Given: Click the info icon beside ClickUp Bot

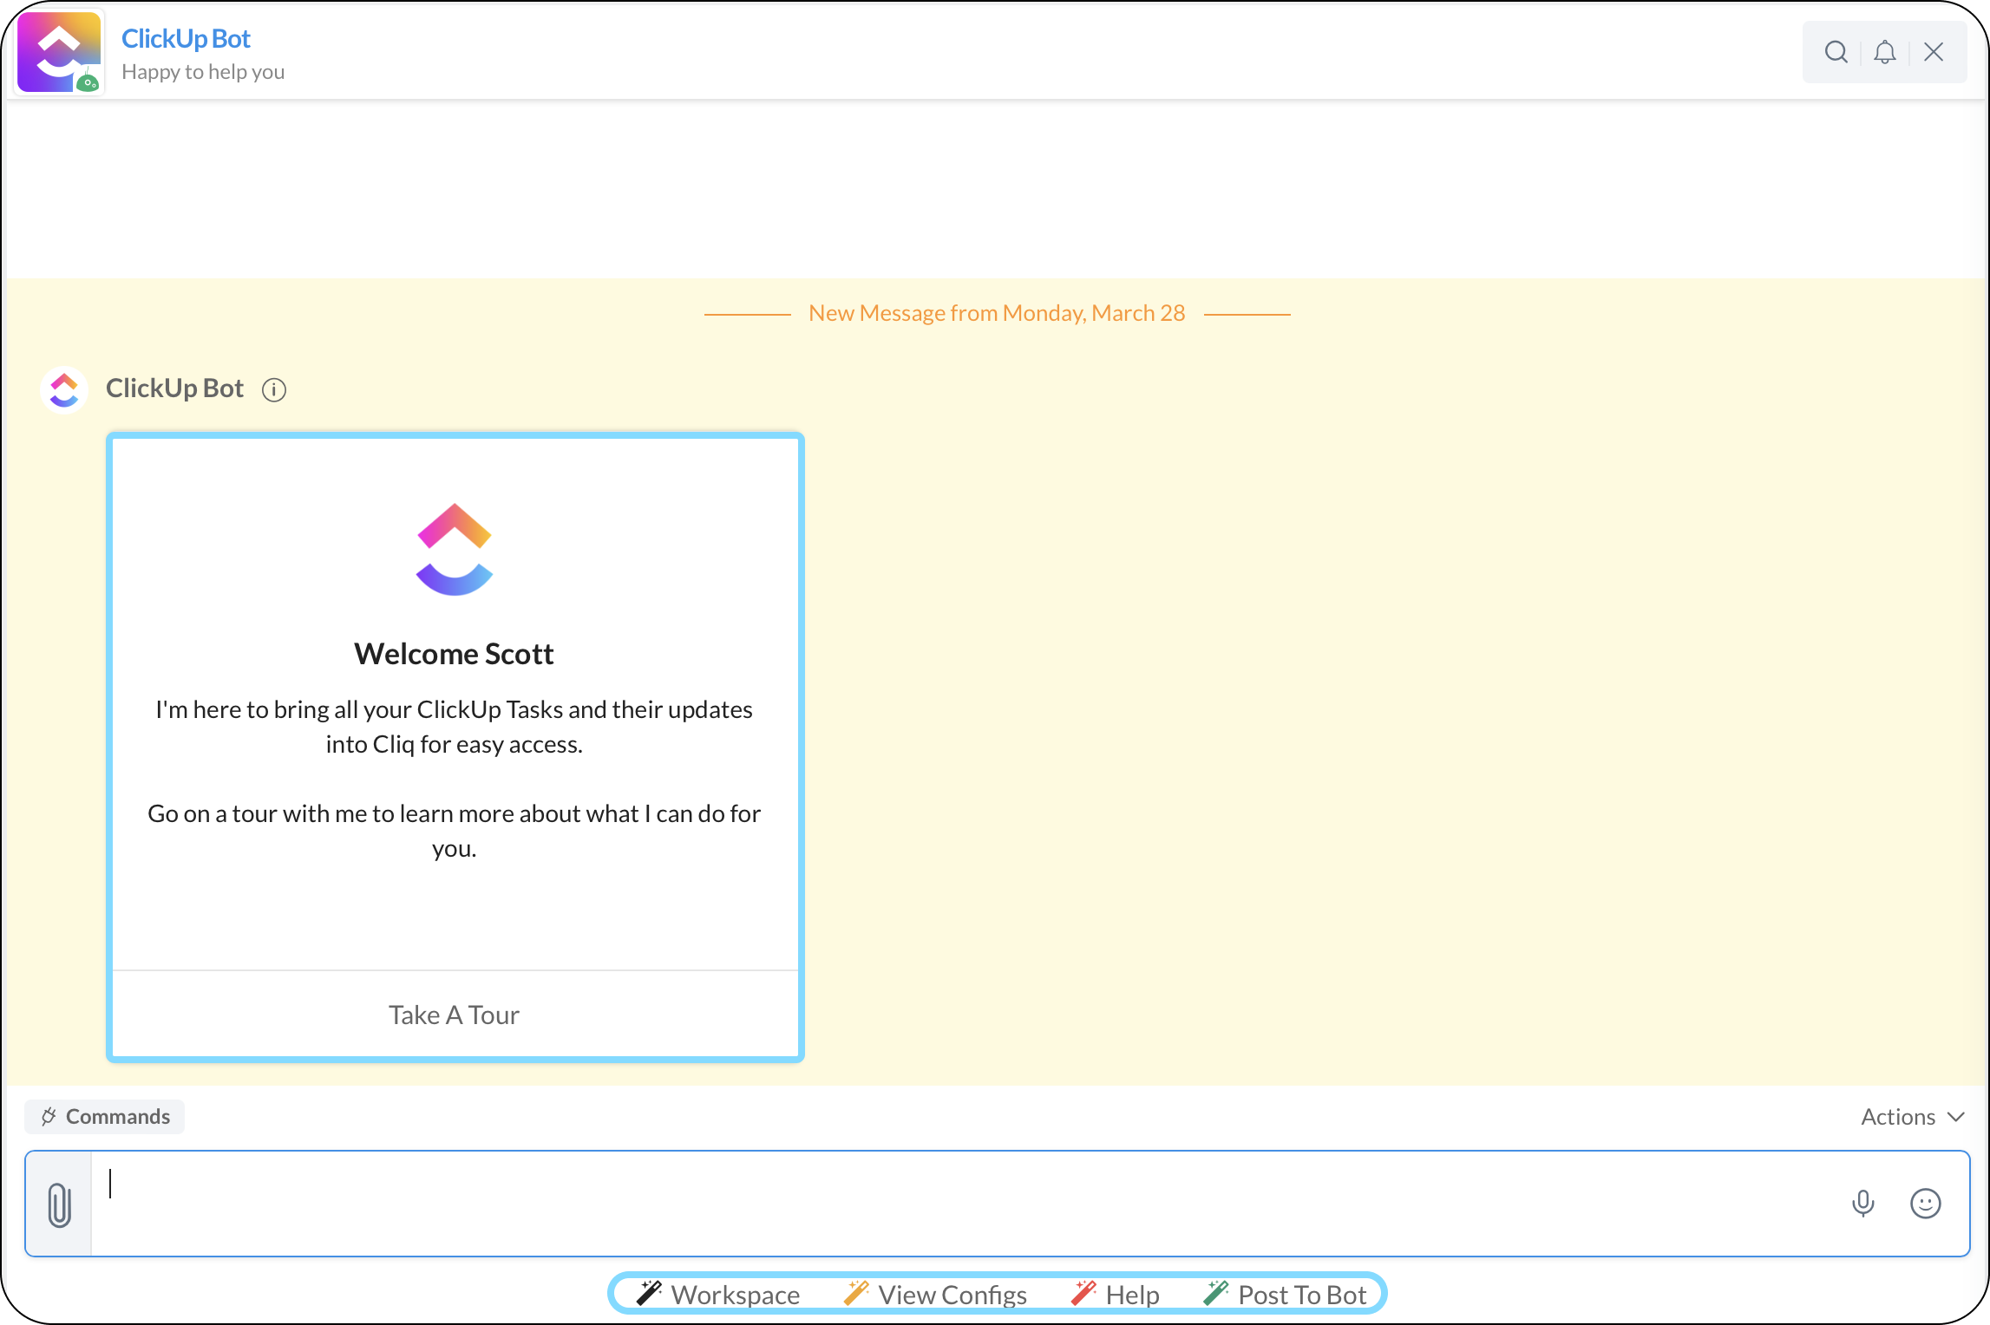Looking at the screenshot, I should point(274,390).
